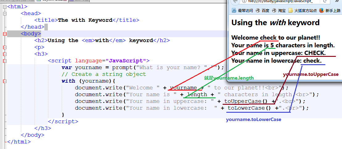342x149 pixels.
Task: Reload the page in the browser
Action: 325,2
